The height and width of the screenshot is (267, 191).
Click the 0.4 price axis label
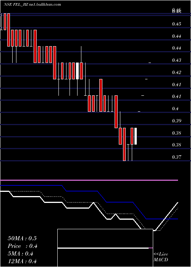(175, 109)
